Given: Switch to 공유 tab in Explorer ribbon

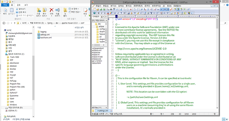Looking at the screenshot, I should coord(19,5).
